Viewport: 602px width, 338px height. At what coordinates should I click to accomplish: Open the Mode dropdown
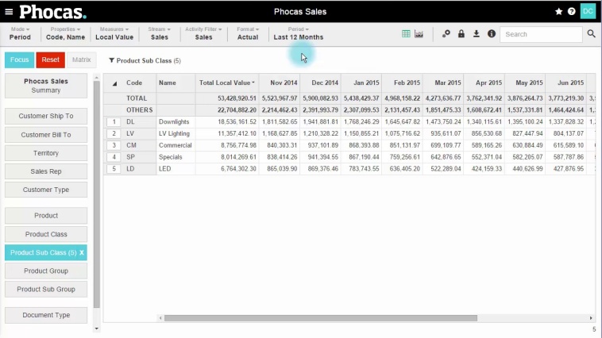point(20,33)
